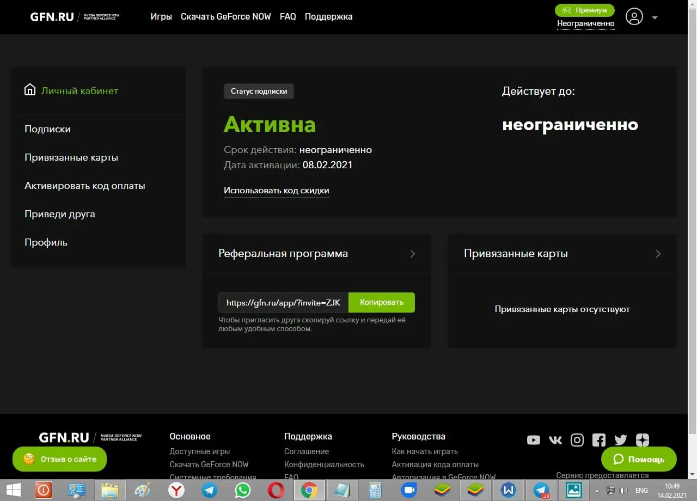Open File Explorer in taskbar
This screenshot has height=501, width=697.
pyautogui.click(x=109, y=490)
